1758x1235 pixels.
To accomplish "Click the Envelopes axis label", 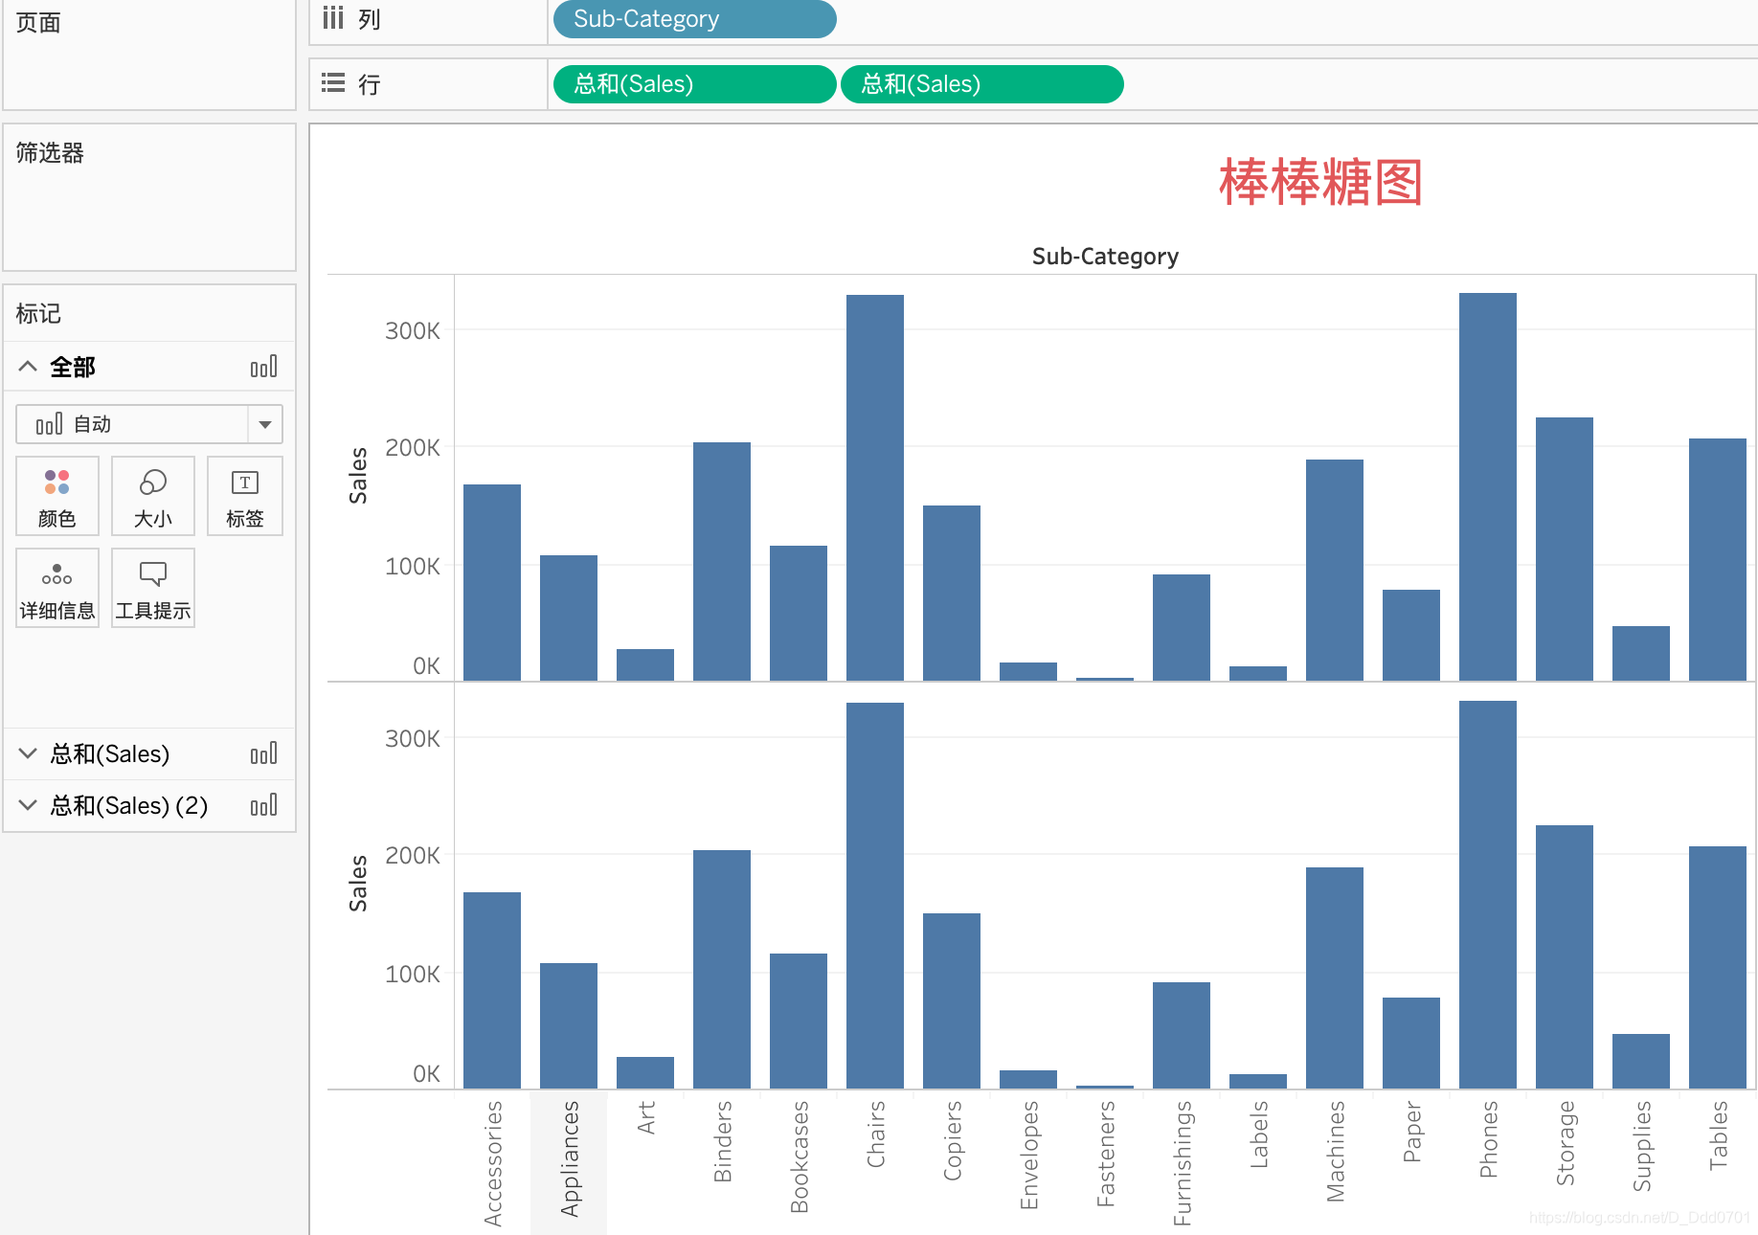I will coord(1029,1156).
